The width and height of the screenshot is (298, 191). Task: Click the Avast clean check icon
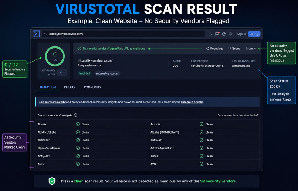point(78,164)
